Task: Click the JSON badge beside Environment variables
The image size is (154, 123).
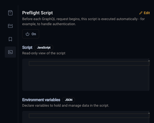Action: 68,100
